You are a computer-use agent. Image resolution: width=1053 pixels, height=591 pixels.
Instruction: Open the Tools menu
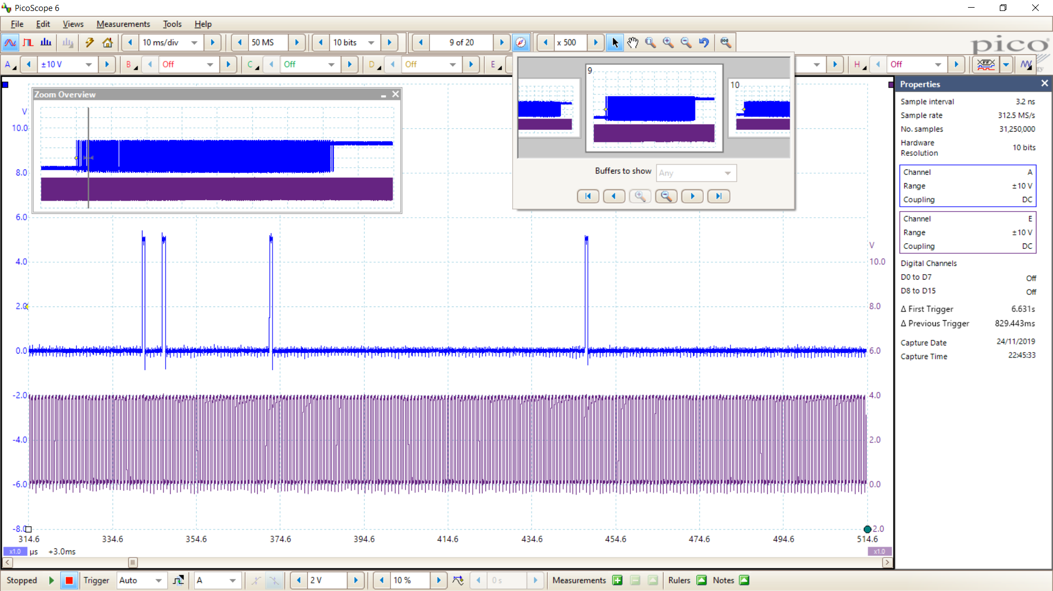pos(172,24)
